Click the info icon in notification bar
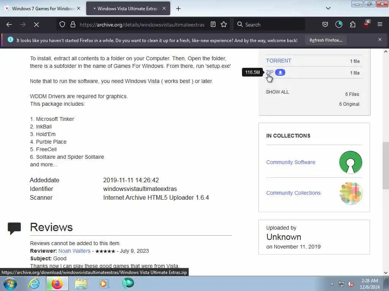The height and width of the screenshot is (291, 389). pyautogui.click(x=10, y=39)
